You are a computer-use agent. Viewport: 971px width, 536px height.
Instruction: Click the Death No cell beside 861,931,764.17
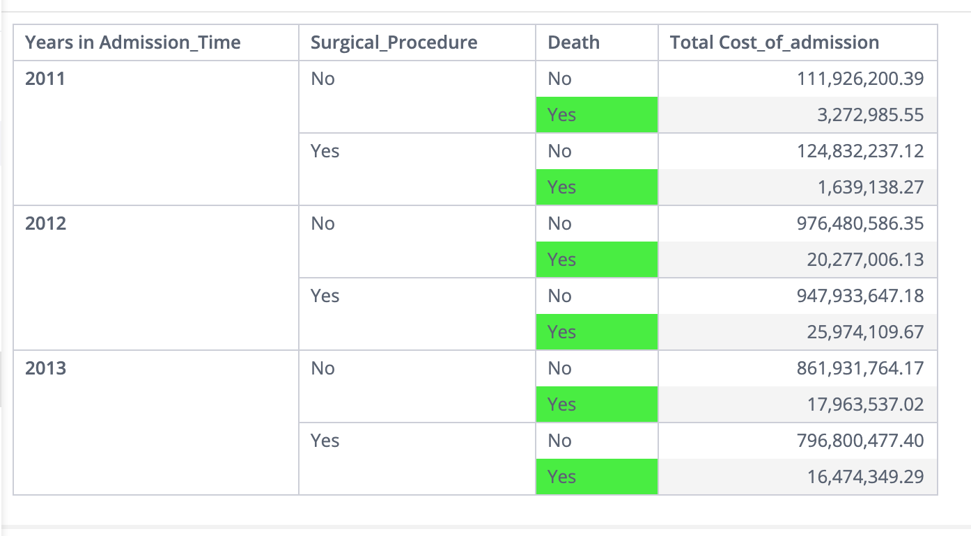596,368
